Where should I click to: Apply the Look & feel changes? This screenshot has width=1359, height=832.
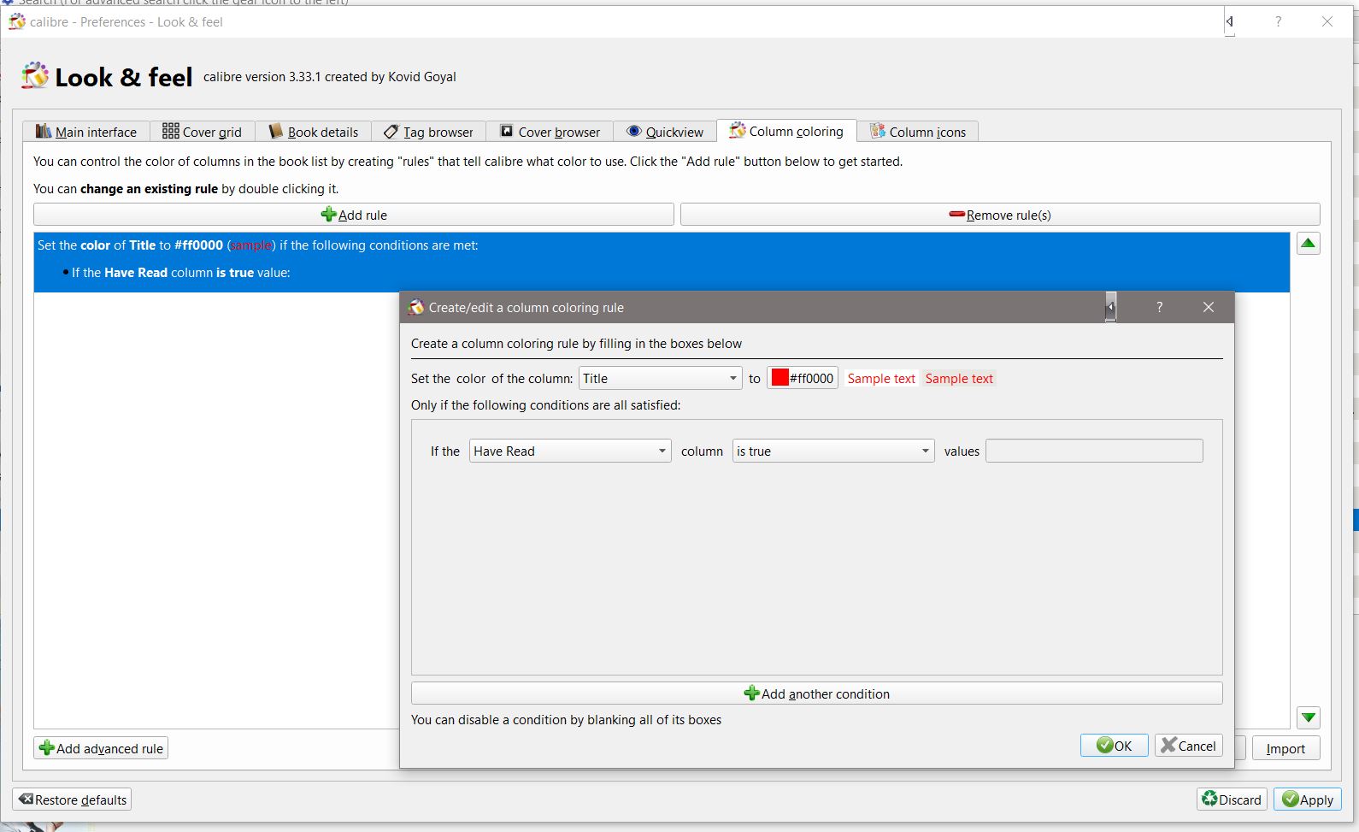click(1308, 800)
